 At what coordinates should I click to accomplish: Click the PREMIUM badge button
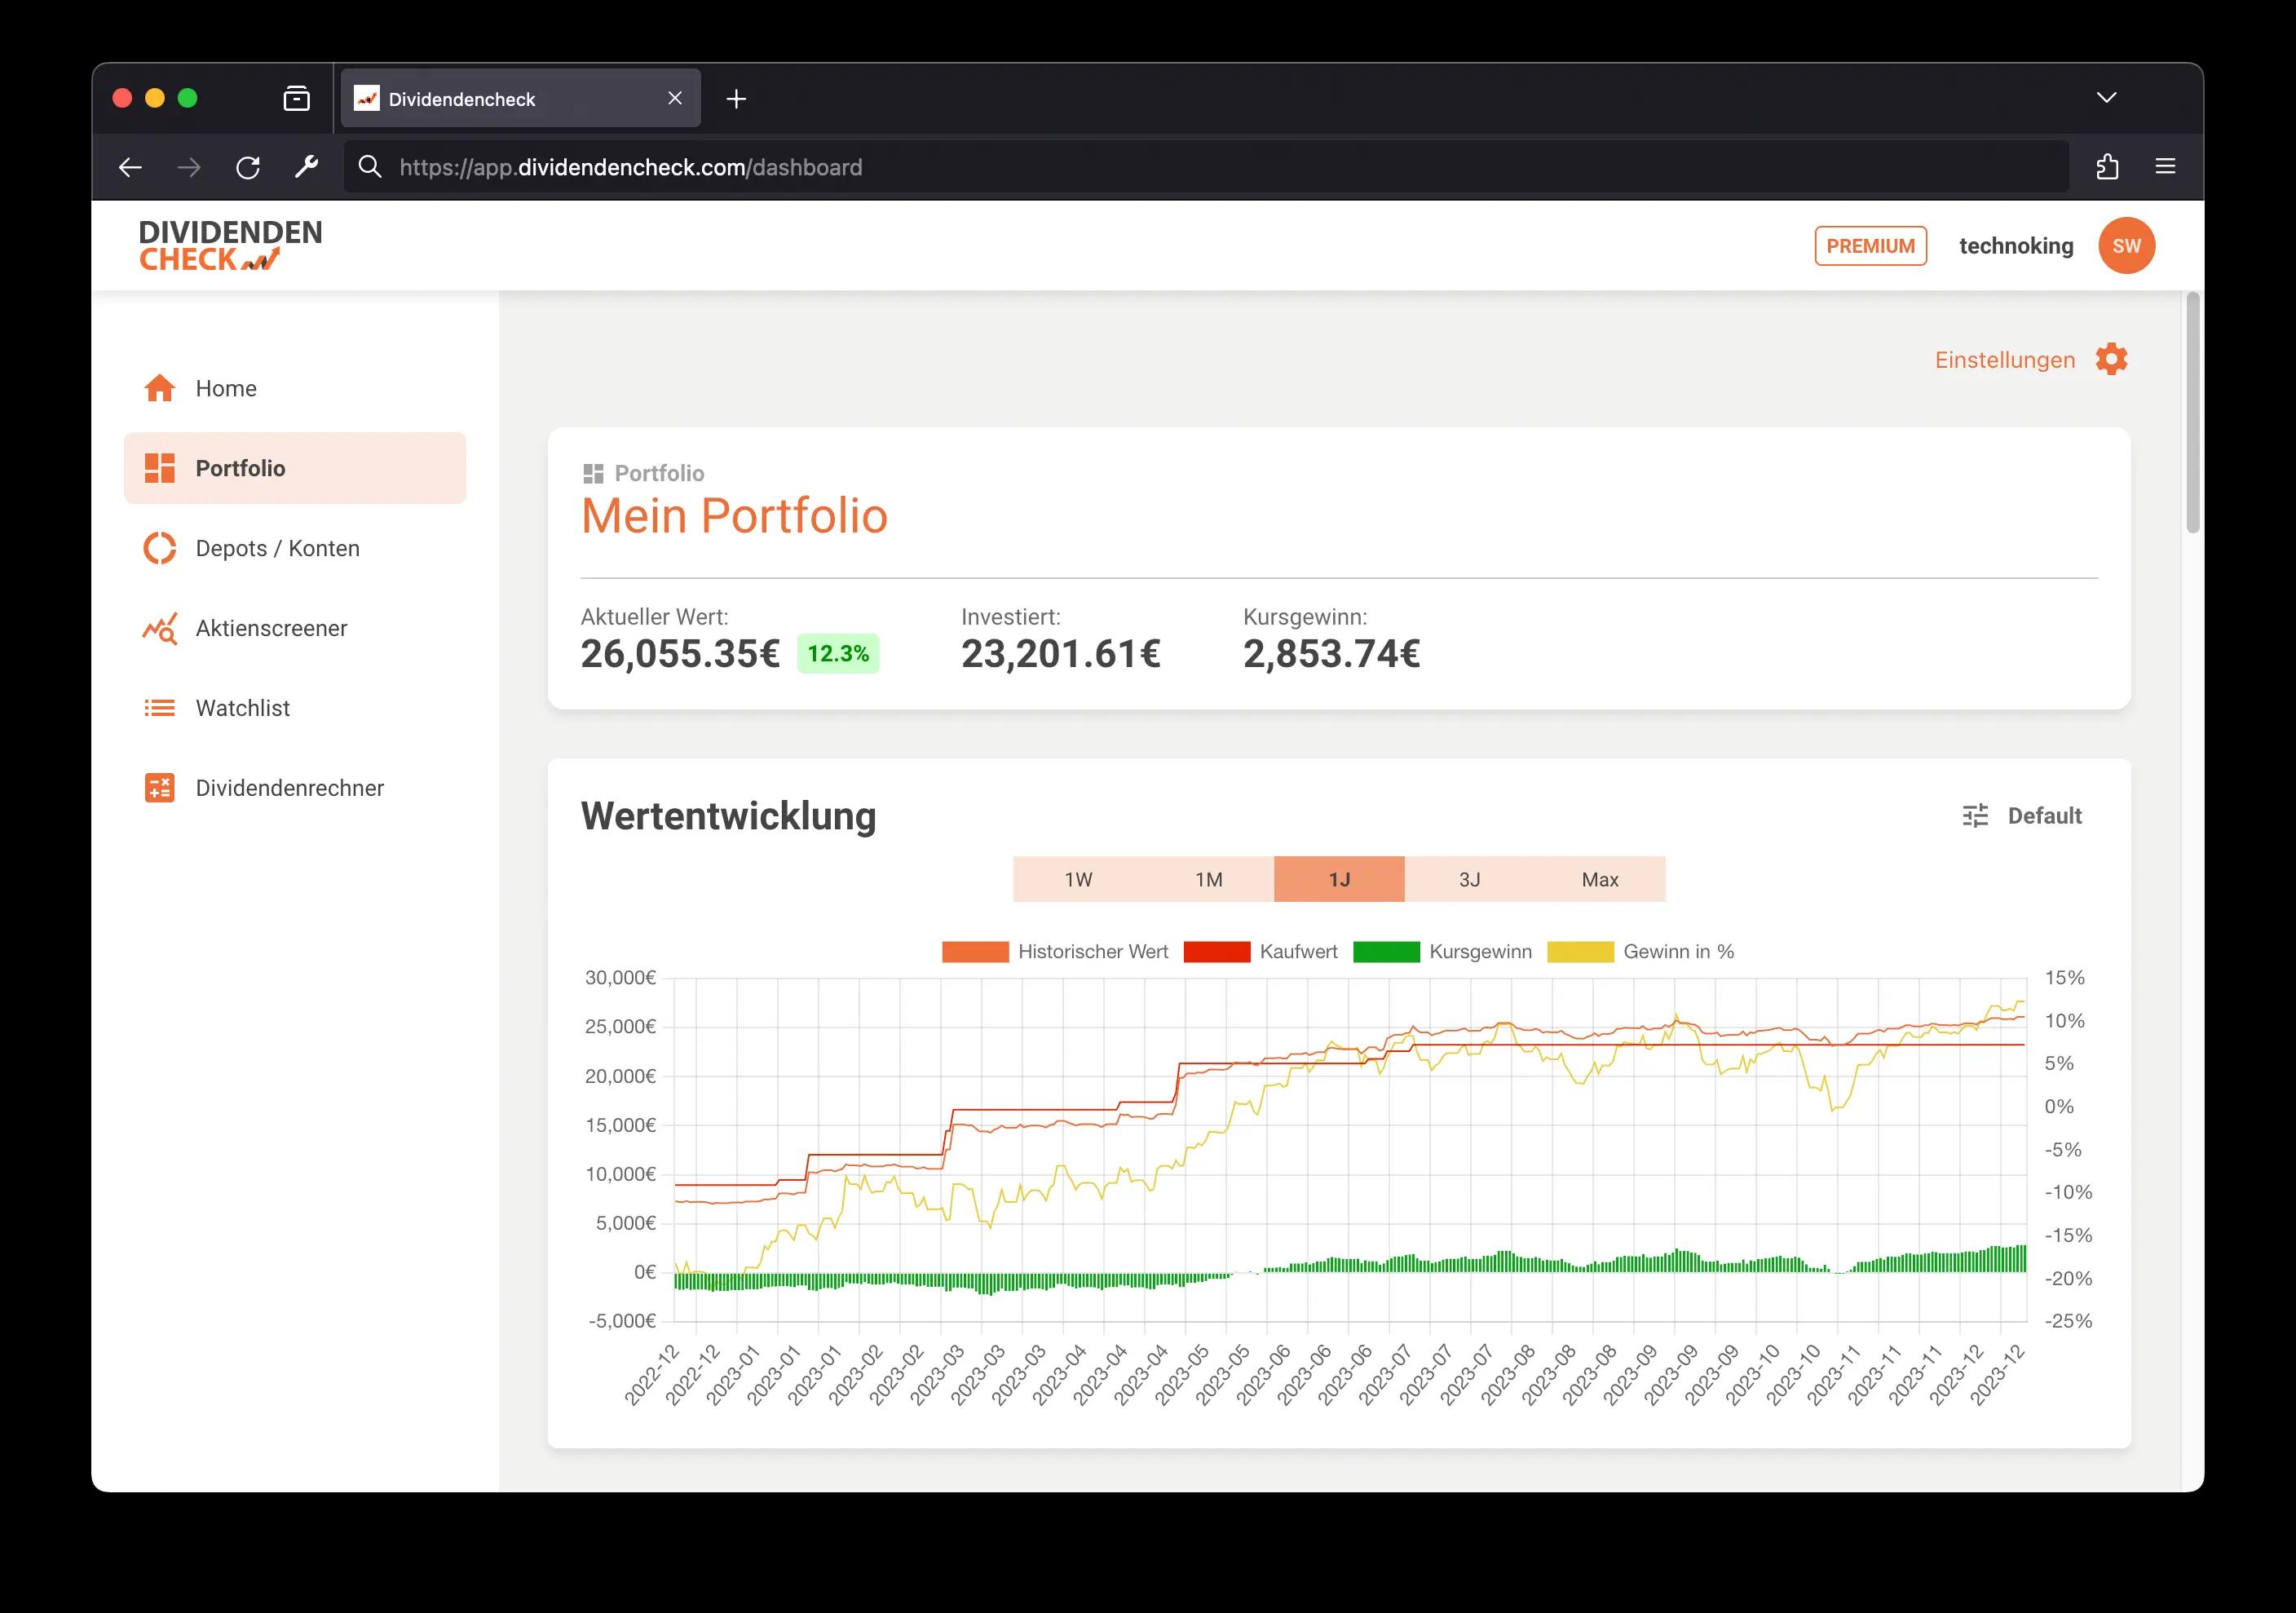(x=1870, y=246)
